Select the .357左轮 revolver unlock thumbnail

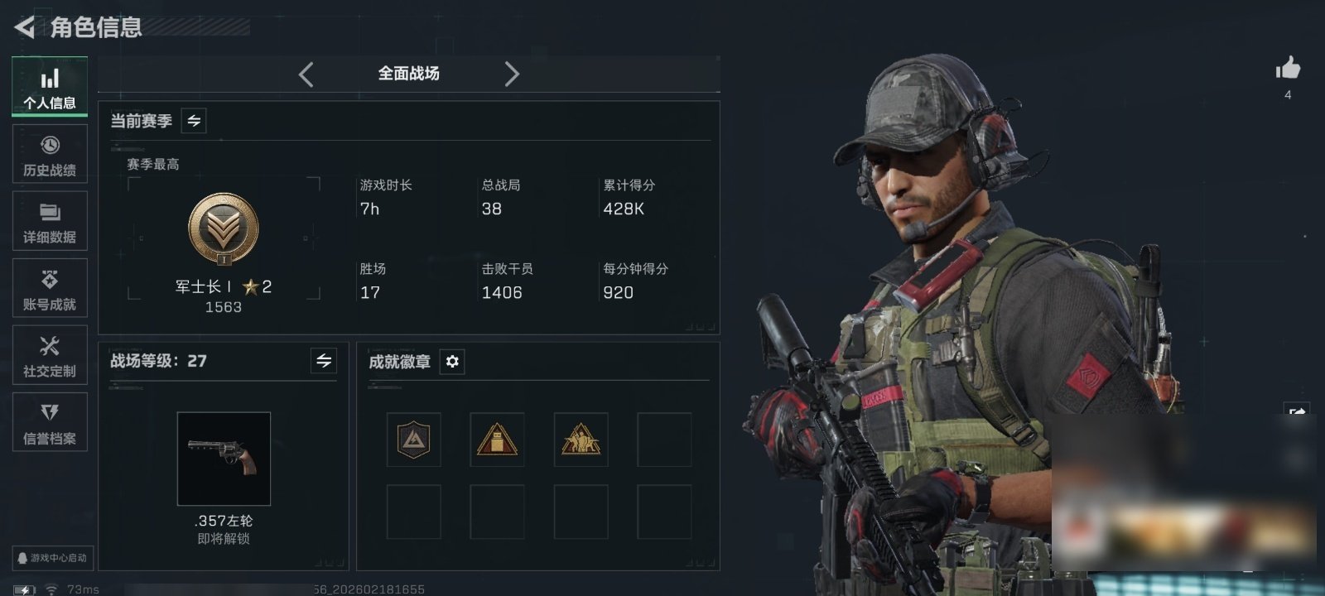[224, 459]
